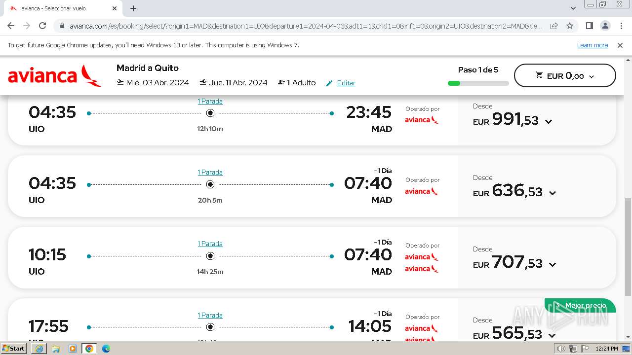Toggle the browser side panel icon
This screenshot has width=632, height=355.
point(589,26)
